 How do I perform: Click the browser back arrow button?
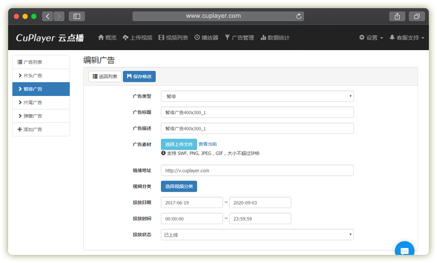click(47, 16)
